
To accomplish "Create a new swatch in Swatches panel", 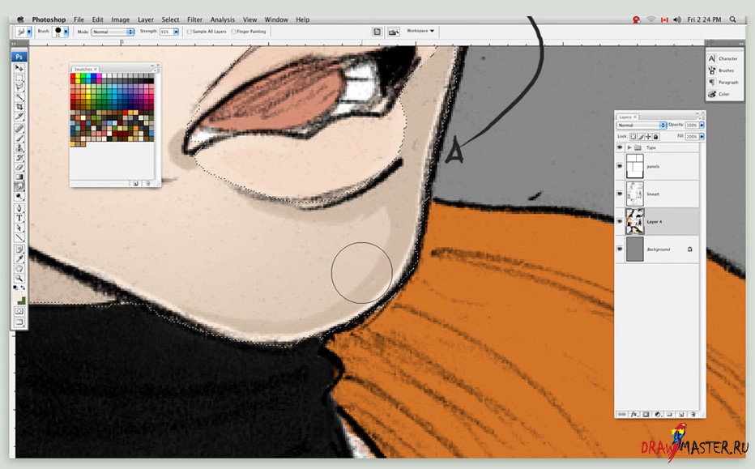I will point(136,183).
